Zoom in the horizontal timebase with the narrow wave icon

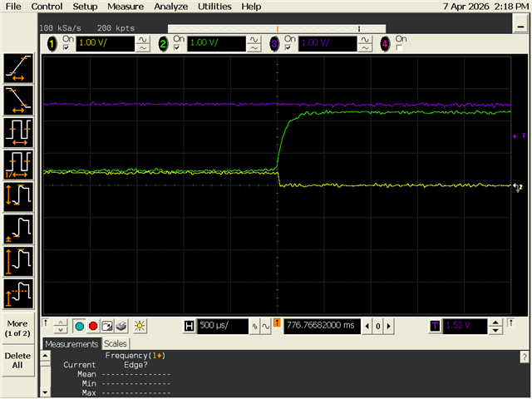[x=255, y=327]
